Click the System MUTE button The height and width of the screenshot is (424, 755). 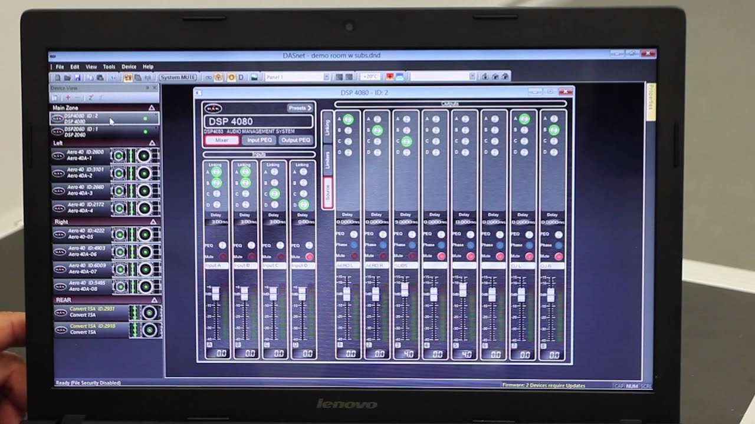178,77
